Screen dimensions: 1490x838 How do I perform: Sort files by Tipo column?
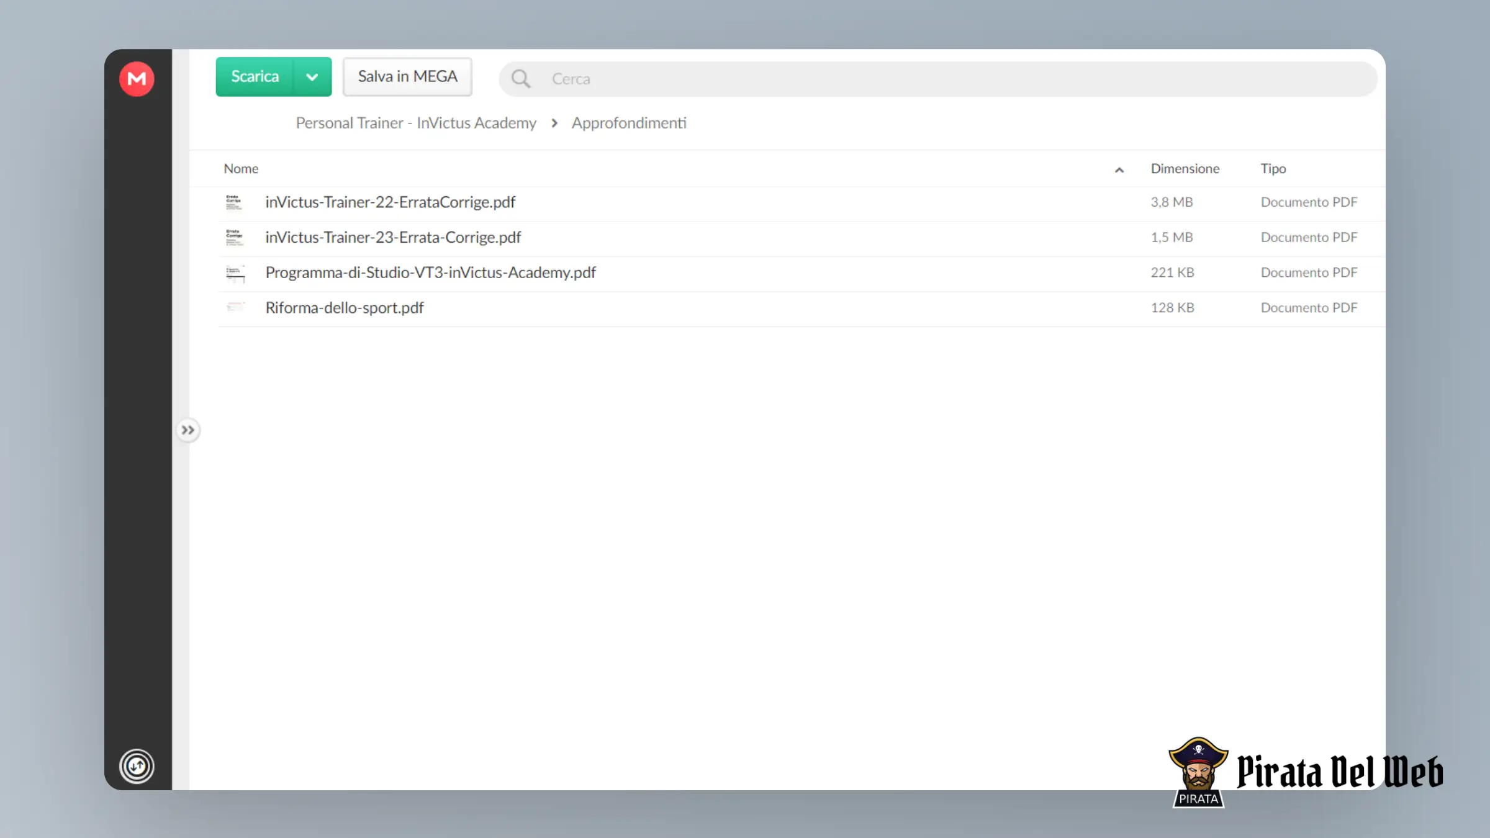1273,169
